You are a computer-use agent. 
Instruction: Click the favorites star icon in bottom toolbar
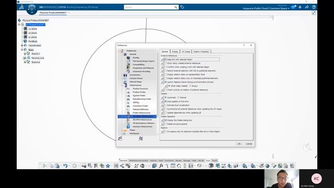[108, 166]
